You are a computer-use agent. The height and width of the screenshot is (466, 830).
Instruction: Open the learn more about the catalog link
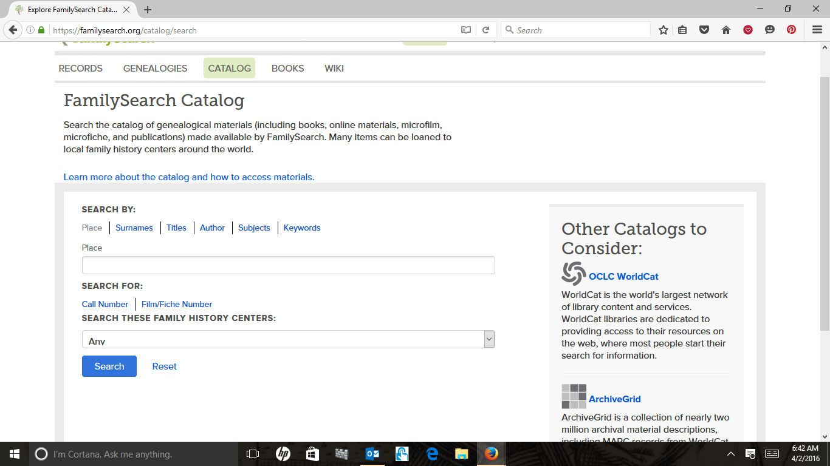click(x=189, y=177)
